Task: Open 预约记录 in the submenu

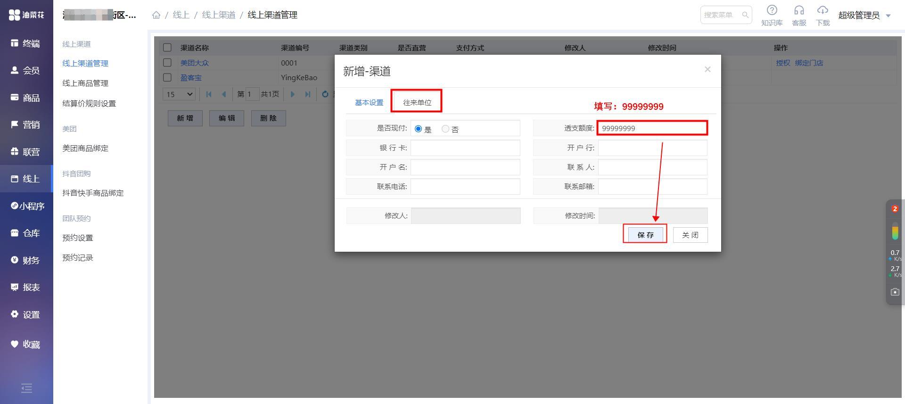Action: (78, 258)
